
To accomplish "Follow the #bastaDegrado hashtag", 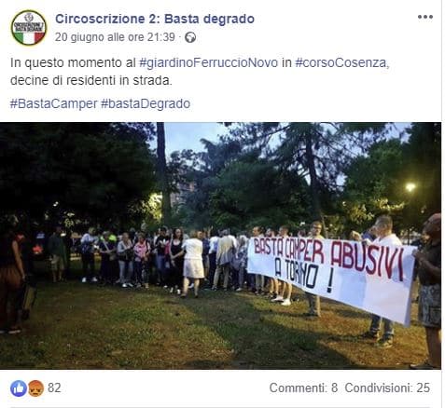I will click(146, 103).
